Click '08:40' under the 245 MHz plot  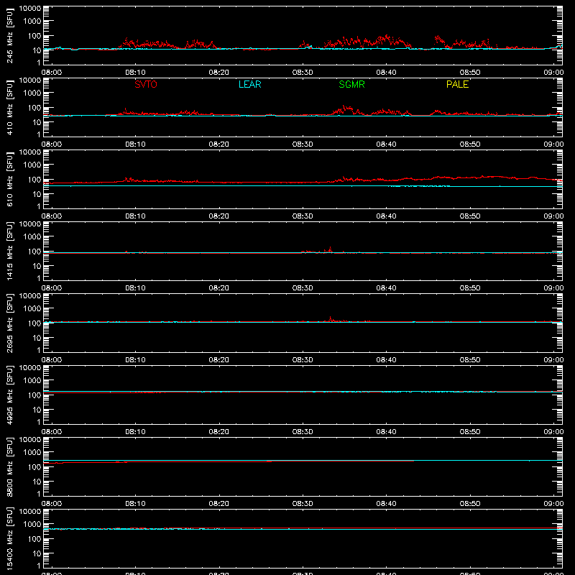pos(386,73)
